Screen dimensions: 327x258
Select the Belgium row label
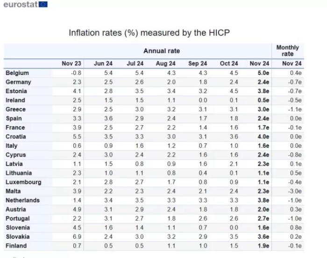[17, 73]
